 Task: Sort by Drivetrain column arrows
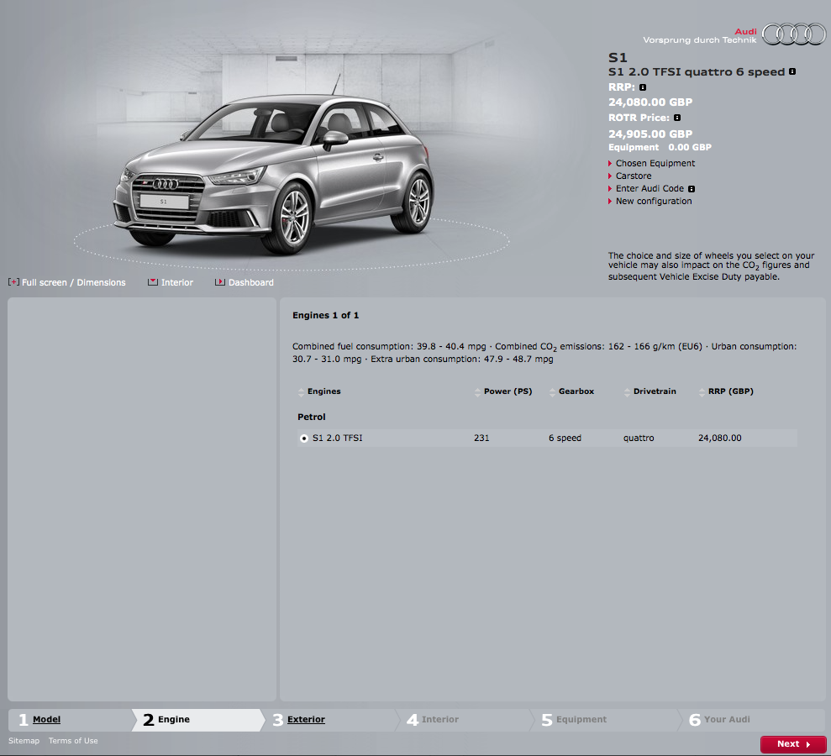point(628,392)
